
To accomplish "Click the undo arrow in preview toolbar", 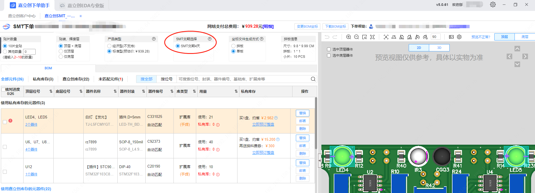I will (x=327, y=37).
